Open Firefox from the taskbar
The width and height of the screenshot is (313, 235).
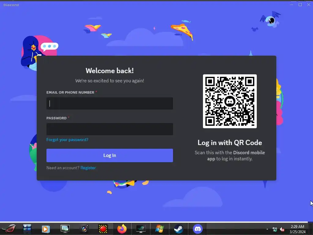[x=122, y=229]
